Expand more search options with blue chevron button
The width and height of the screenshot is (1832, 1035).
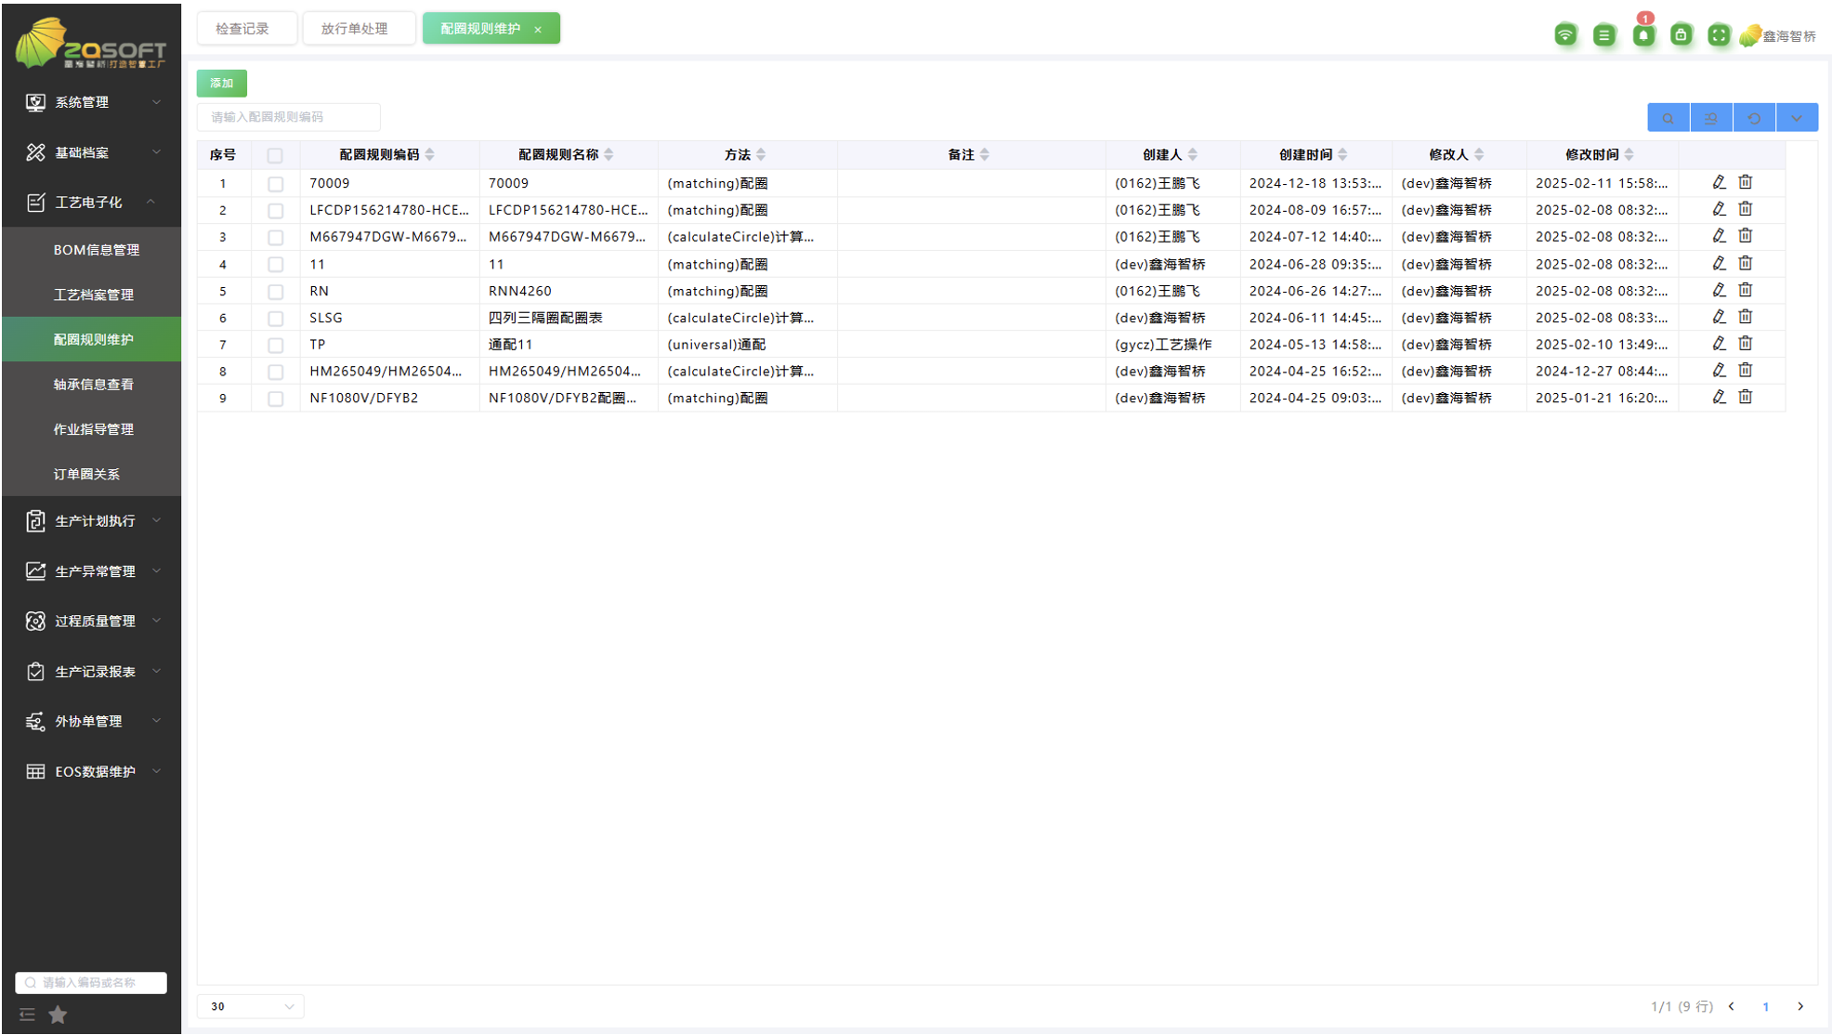(x=1797, y=118)
